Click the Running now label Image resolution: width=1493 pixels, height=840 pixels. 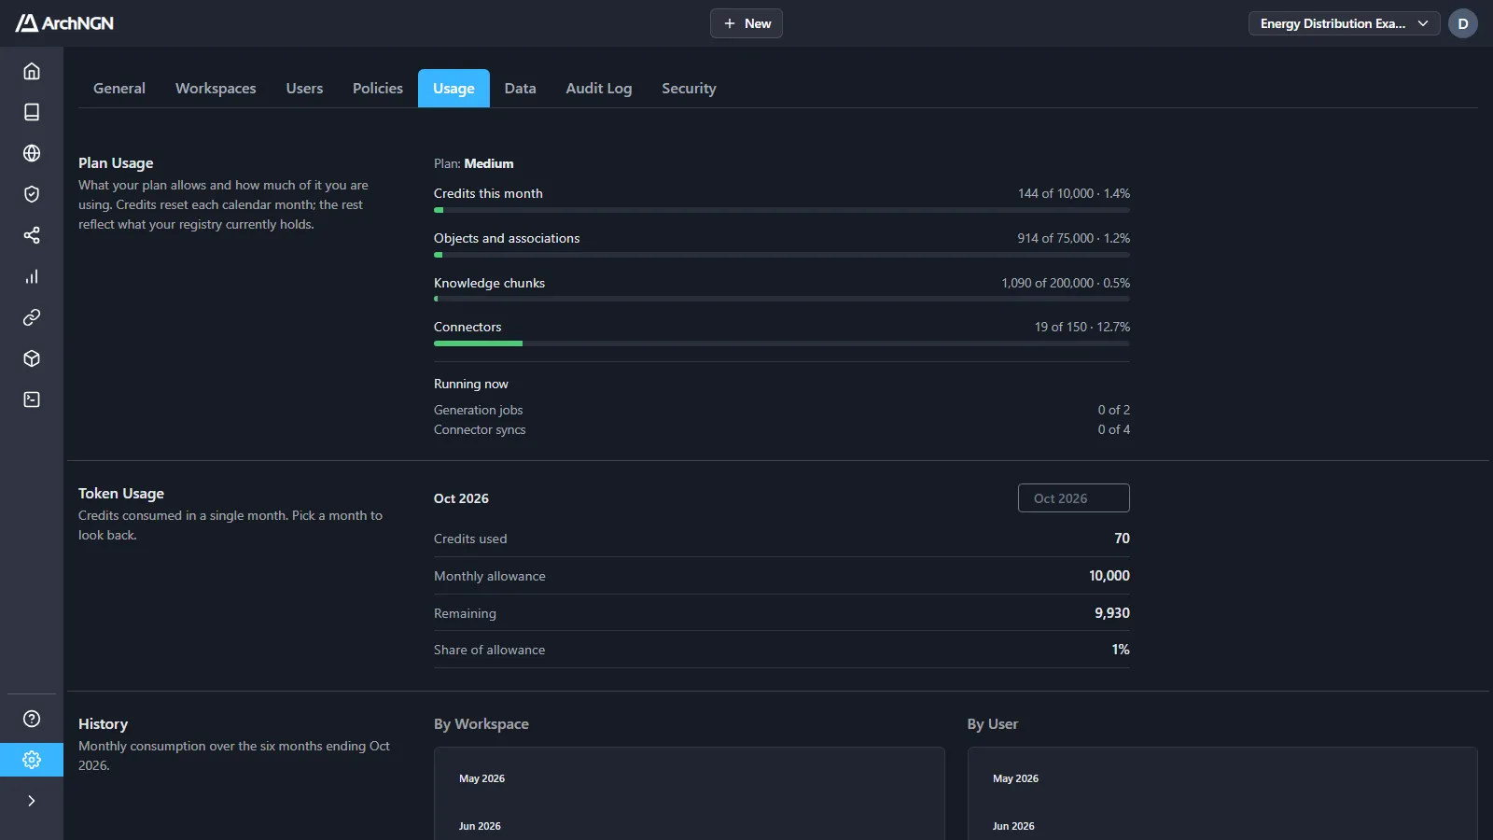(x=471, y=384)
